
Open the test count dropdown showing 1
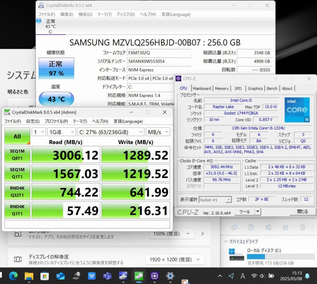39,132
